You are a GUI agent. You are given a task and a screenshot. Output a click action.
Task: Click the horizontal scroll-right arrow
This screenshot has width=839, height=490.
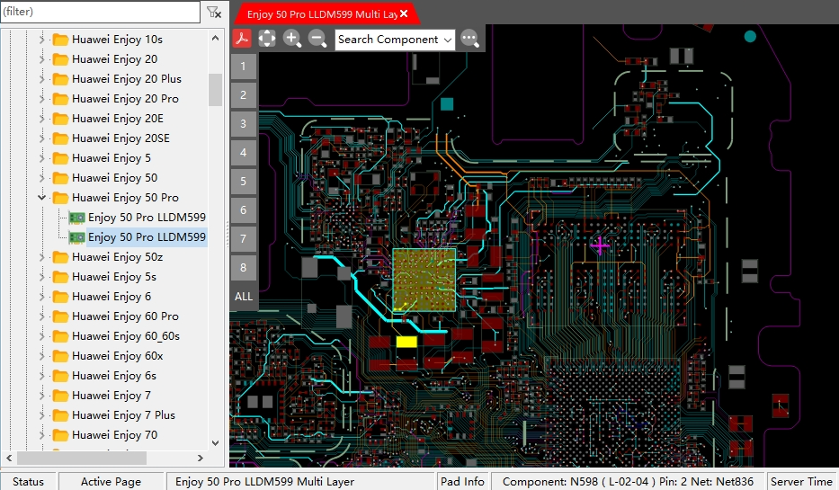click(x=201, y=459)
